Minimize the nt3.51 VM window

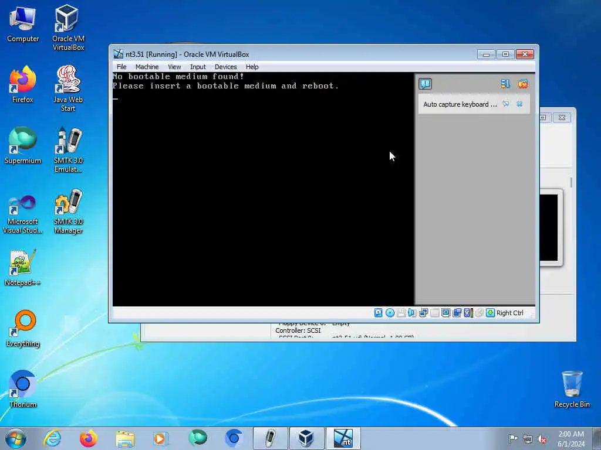[x=486, y=54]
